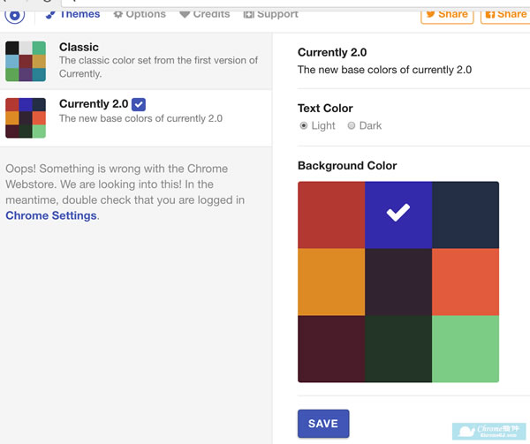Open the Themes tab
Viewport: 530px width, 444px height.
click(x=73, y=14)
